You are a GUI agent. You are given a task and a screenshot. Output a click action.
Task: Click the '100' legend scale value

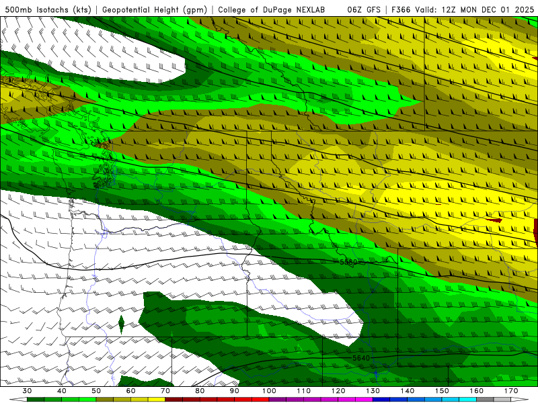(269, 391)
